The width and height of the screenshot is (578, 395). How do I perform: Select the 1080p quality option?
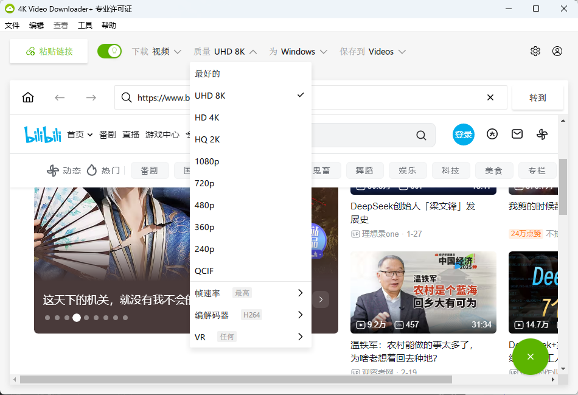tap(207, 161)
